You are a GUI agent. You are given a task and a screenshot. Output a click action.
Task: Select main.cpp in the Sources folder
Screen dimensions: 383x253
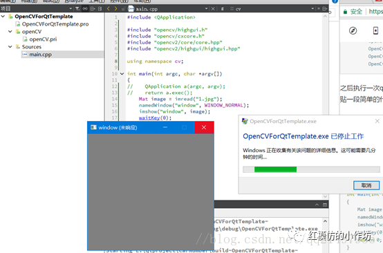pos(41,55)
